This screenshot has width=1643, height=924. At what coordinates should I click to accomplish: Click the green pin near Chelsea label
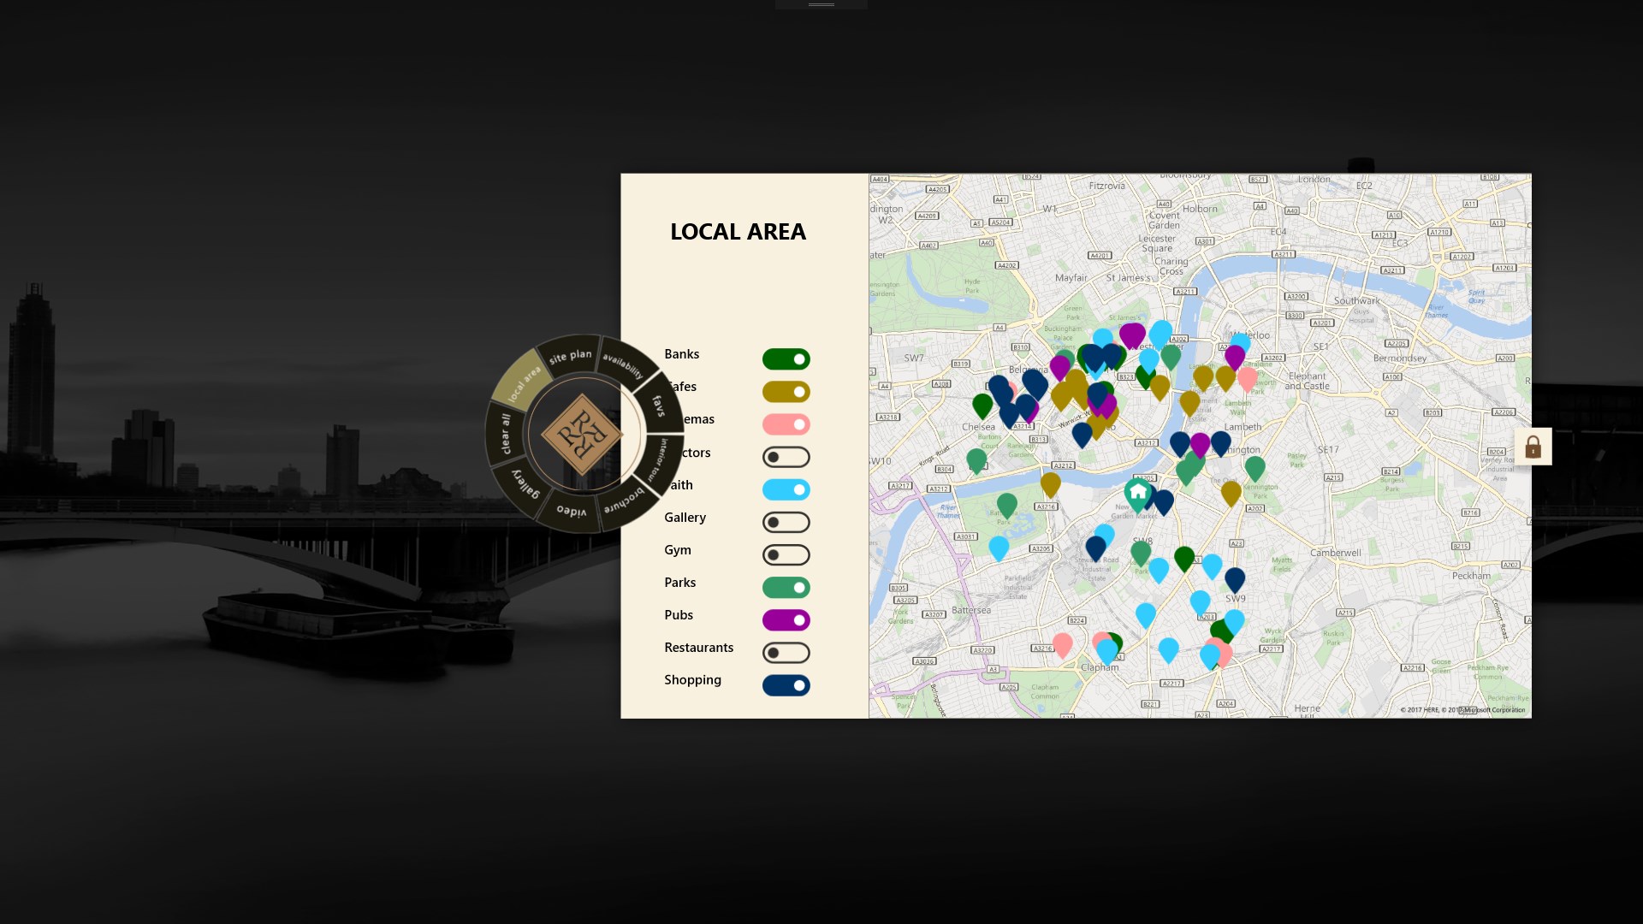pyautogui.click(x=982, y=405)
